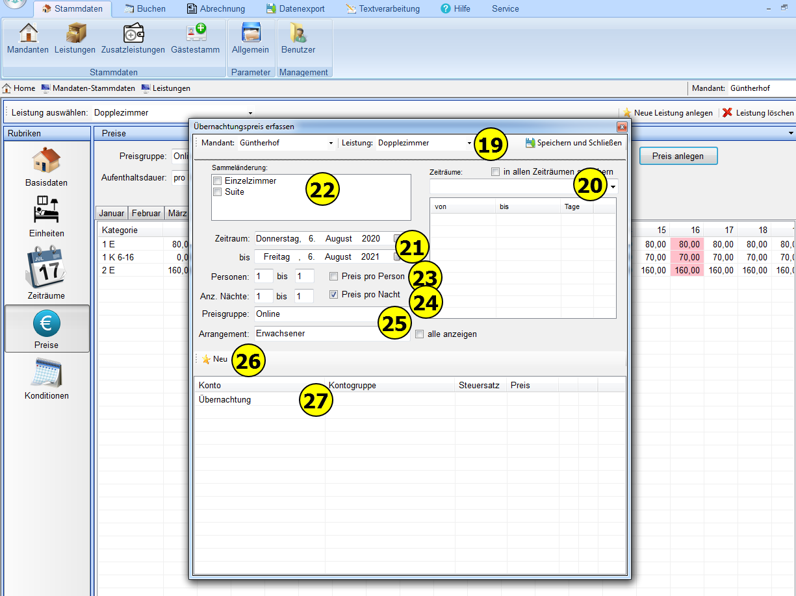Enable the alle anzeigen checkbox
796x596 pixels.
click(420, 334)
